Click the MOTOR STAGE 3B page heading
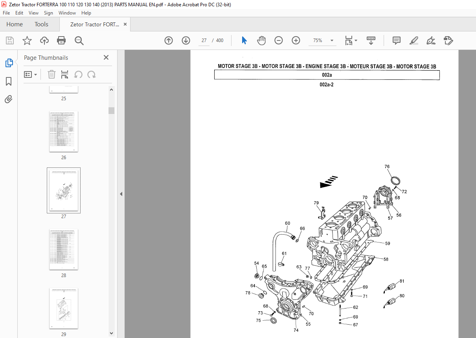The image size is (476, 338). tap(327, 66)
